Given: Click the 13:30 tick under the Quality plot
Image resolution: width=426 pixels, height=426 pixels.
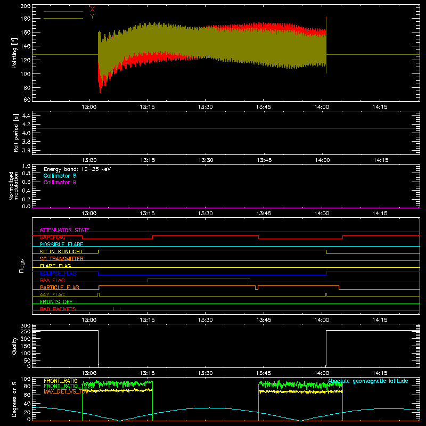Looking at the screenshot, I should click(x=206, y=373).
